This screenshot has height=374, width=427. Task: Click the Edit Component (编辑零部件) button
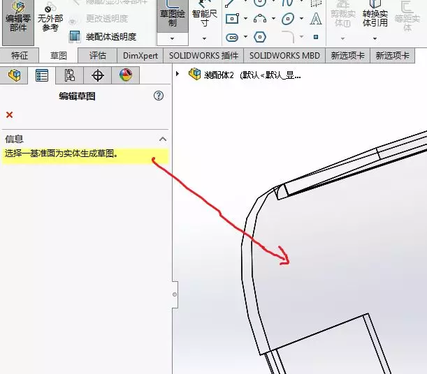tap(18, 17)
